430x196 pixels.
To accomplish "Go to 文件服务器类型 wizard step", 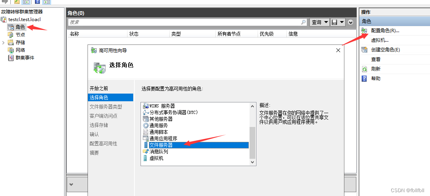I will [x=106, y=107].
